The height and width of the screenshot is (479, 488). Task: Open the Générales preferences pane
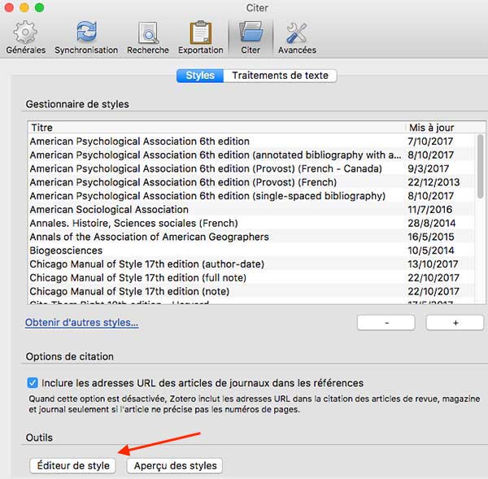[x=25, y=37]
